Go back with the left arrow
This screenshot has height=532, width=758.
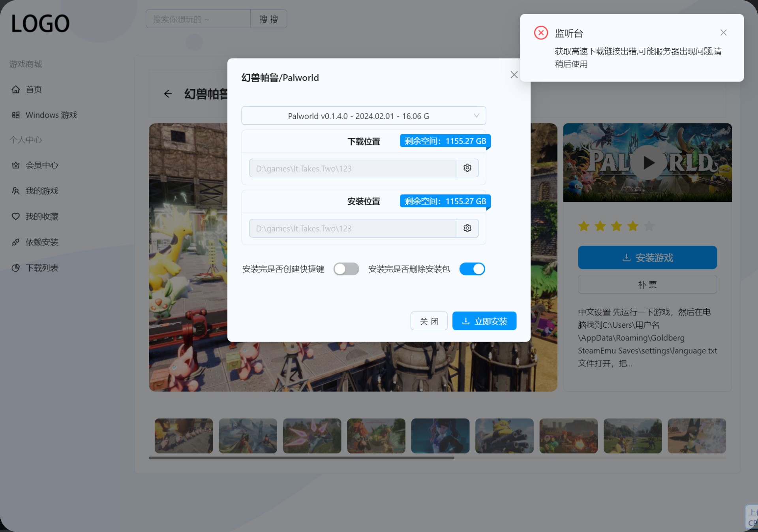coord(168,94)
